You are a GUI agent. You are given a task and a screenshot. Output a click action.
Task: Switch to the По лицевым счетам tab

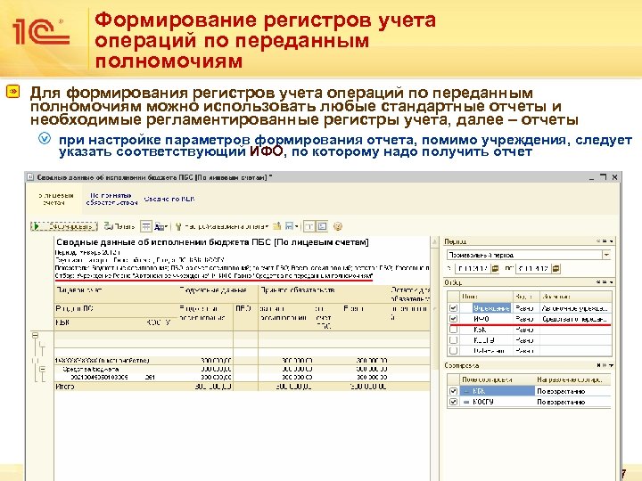pos(54,199)
